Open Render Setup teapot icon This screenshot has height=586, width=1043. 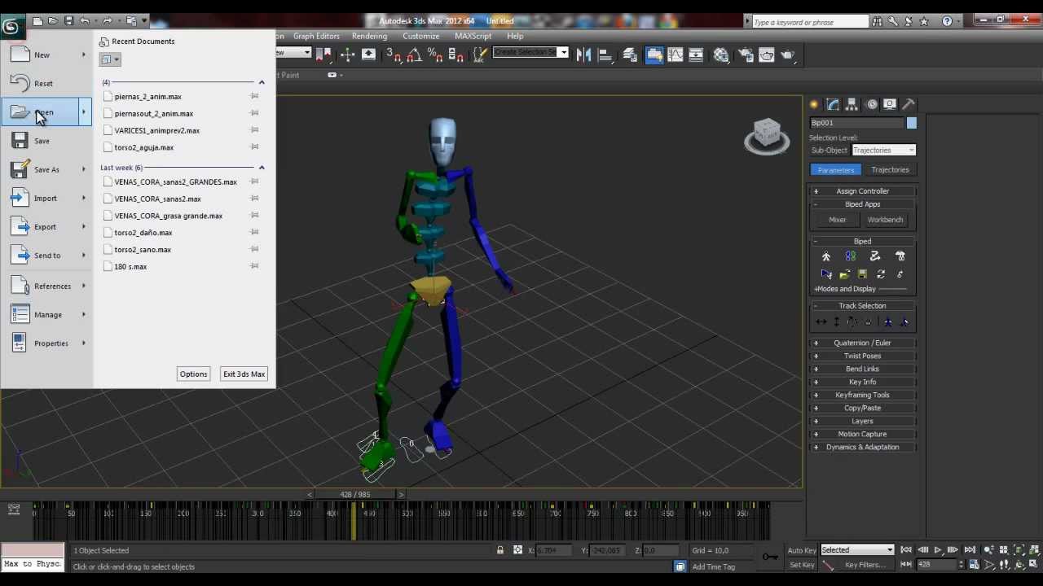pos(744,55)
